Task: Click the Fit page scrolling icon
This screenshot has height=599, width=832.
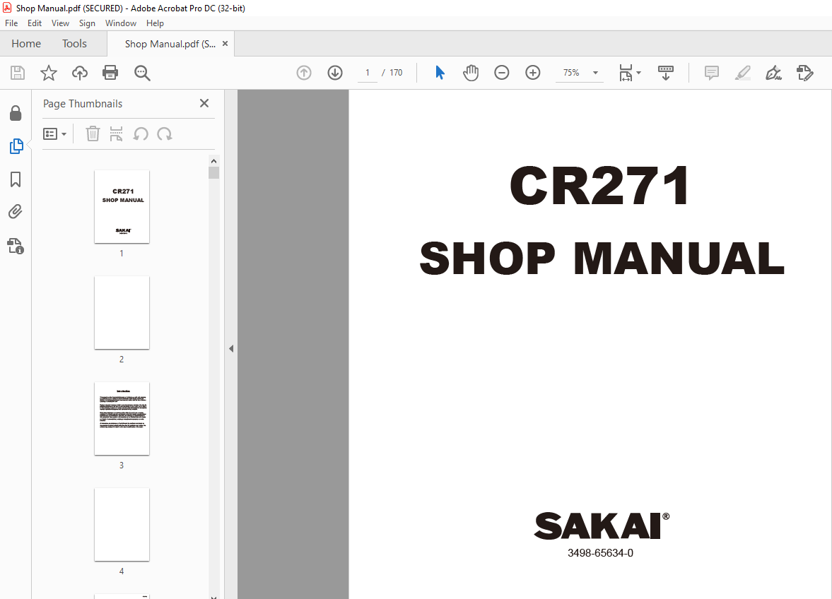Action: tap(626, 73)
